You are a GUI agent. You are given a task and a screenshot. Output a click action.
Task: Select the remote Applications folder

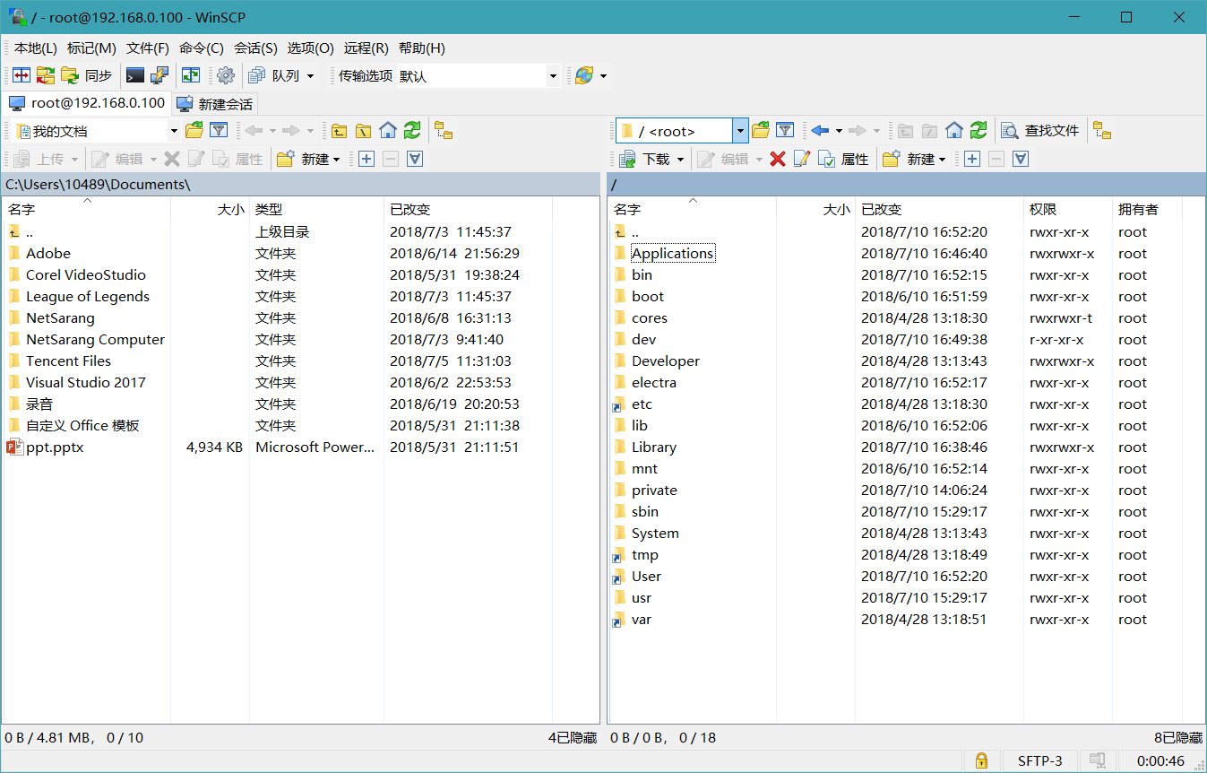click(672, 254)
